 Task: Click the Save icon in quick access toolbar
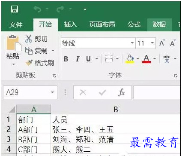click(15, 9)
